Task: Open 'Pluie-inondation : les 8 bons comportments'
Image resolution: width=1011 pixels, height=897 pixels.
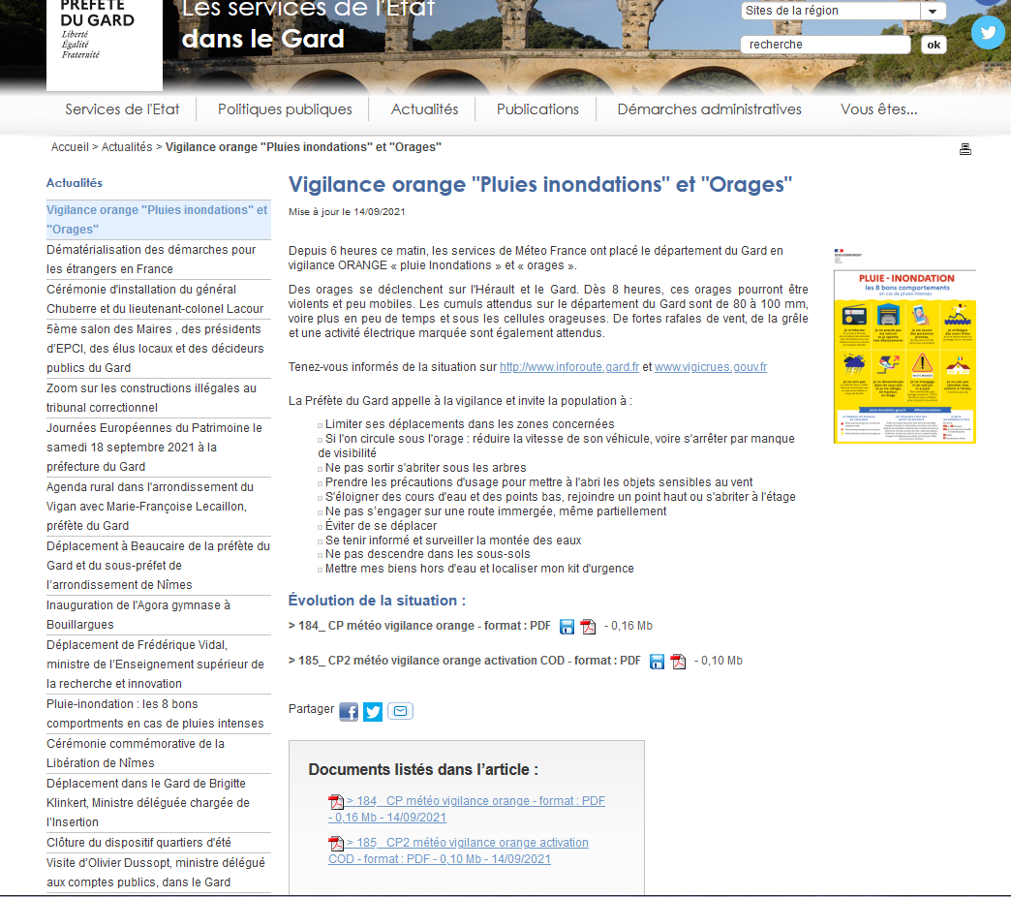Action: [159, 714]
